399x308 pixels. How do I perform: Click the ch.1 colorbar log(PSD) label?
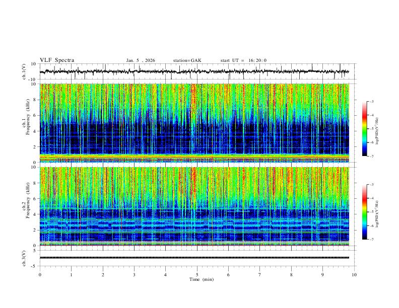[377, 131]
